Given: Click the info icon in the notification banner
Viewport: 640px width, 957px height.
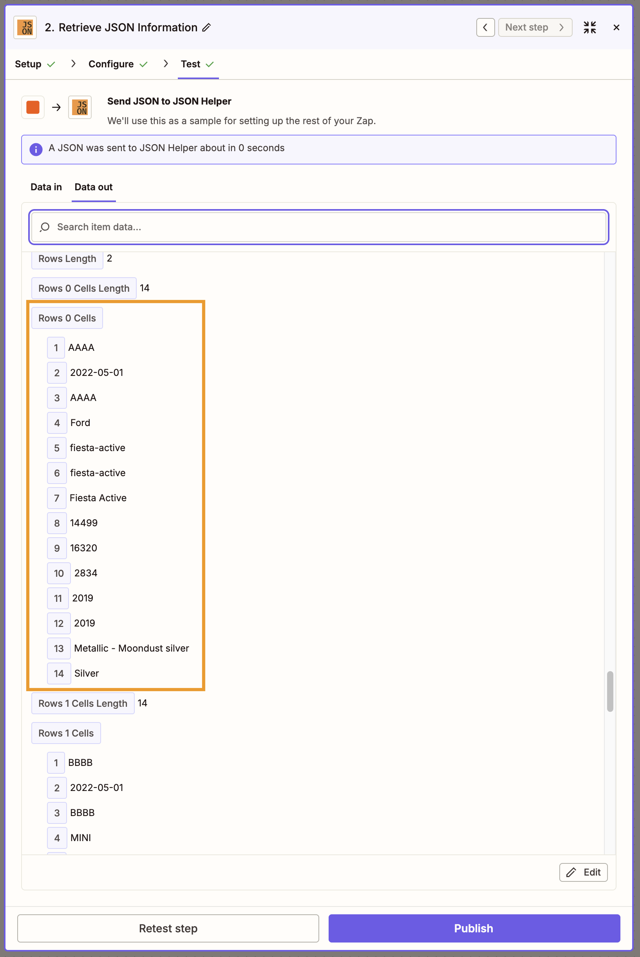Looking at the screenshot, I should click(x=36, y=149).
